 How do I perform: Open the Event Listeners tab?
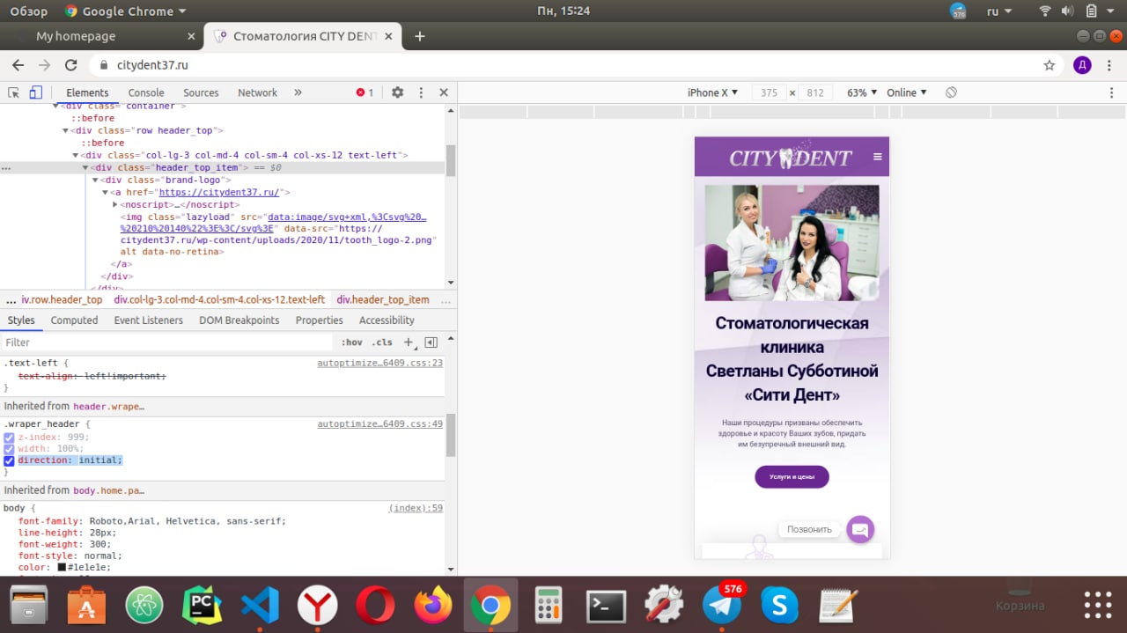click(149, 320)
